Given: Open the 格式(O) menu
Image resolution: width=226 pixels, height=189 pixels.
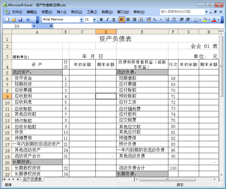Looking at the screenshot, I should 76,12.
